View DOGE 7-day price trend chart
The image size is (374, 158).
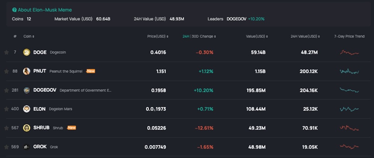coord(349,53)
